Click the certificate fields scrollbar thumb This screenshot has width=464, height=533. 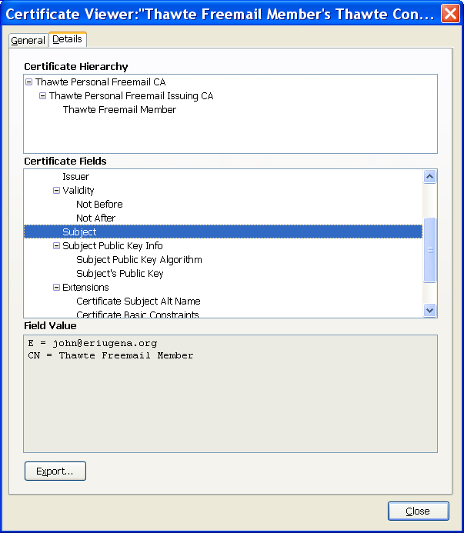tap(429, 250)
